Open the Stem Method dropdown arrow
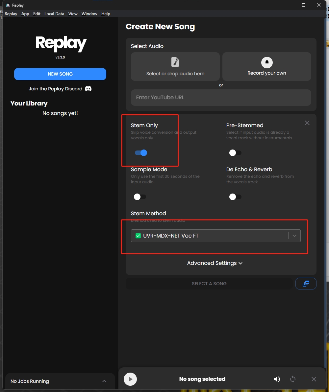The image size is (329, 392). tap(294, 236)
